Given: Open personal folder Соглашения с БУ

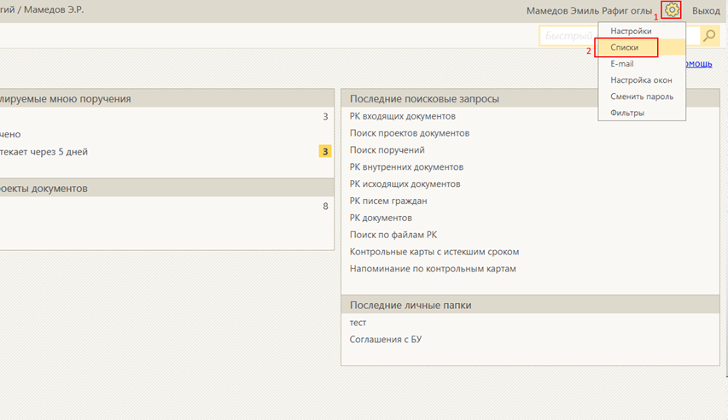Looking at the screenshot, I should 386,339.
